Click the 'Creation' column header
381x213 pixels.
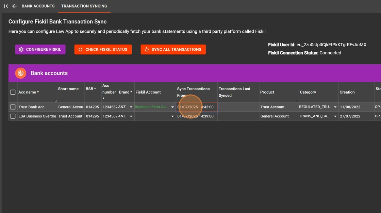click(357, 92)
